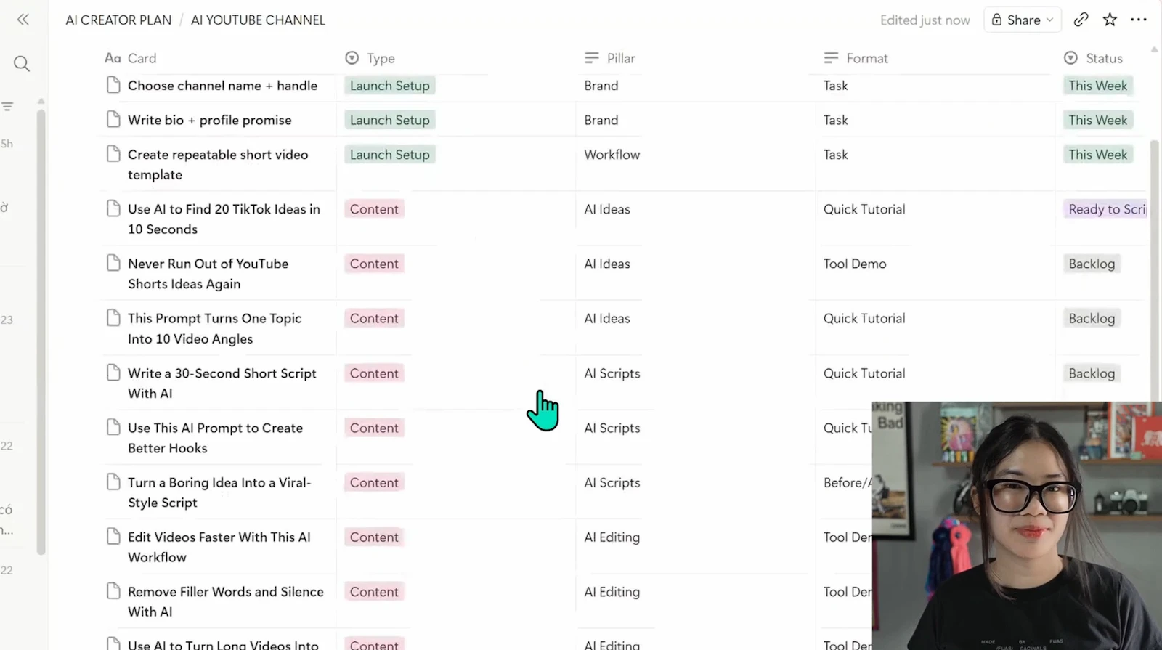Click AI Scripts pillar in Better Hooks row
The width and height of the screenshot is (1162, 650).
click(x=612, y=428)
